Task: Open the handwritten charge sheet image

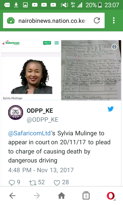Action: tap(91, 70)
